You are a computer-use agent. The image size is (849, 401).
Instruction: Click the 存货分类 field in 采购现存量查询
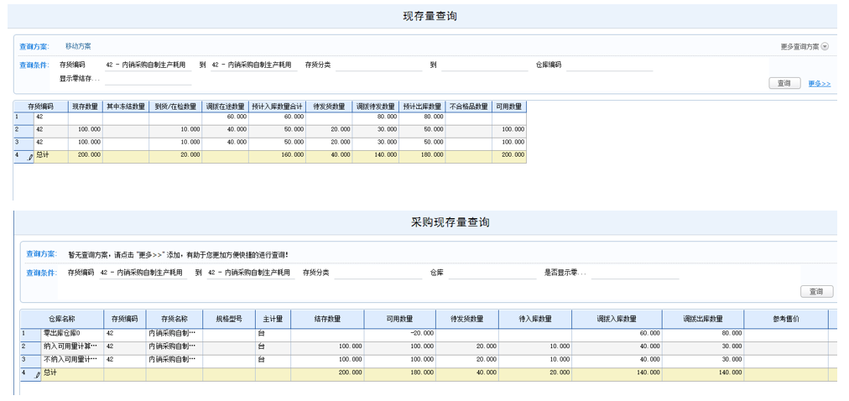pos(378,273)
